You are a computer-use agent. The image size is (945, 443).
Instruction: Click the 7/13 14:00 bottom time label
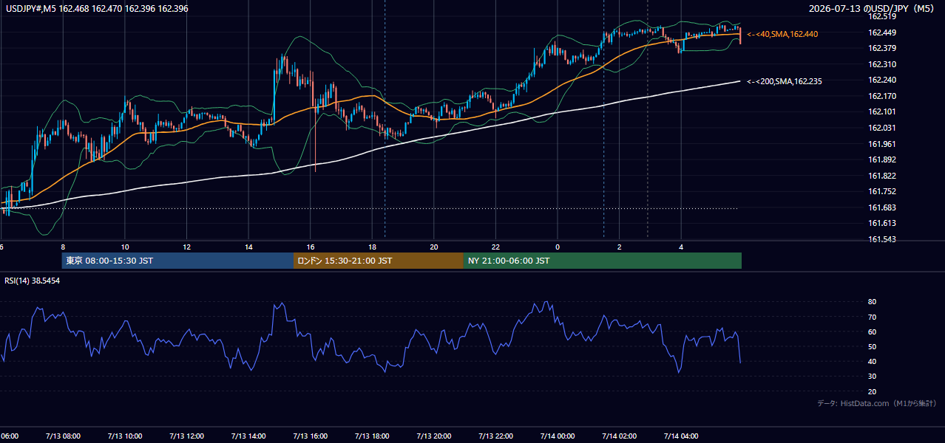(x=248, y=436)
